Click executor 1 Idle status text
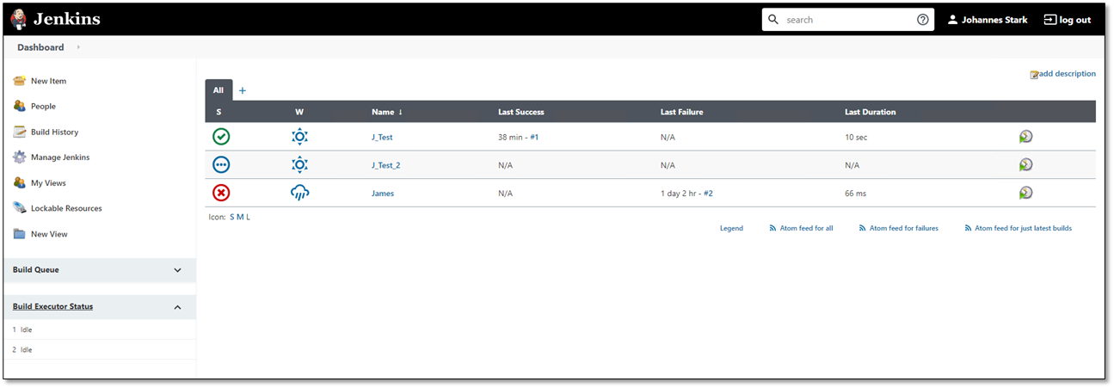 coord(27,329)
